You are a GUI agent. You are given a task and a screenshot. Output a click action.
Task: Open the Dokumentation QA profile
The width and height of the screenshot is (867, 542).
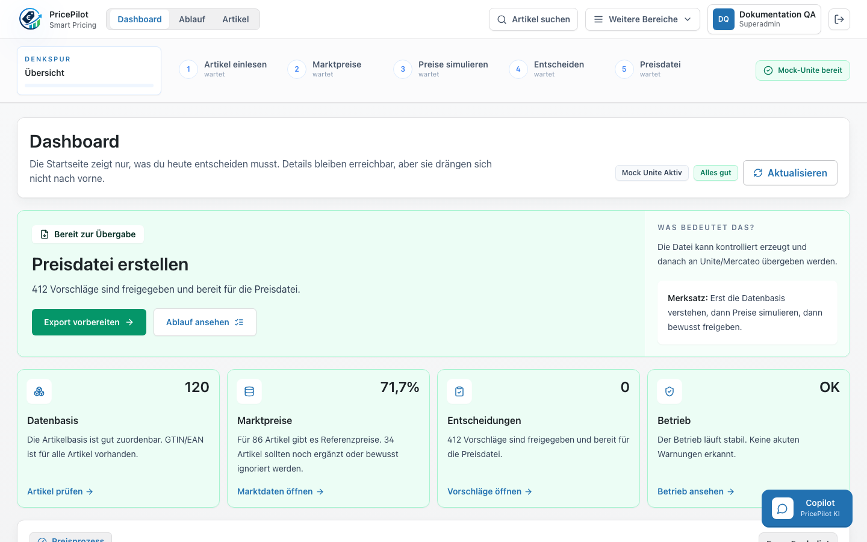point(764,20)
